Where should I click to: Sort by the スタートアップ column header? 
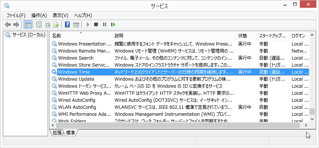coord(273,36)
